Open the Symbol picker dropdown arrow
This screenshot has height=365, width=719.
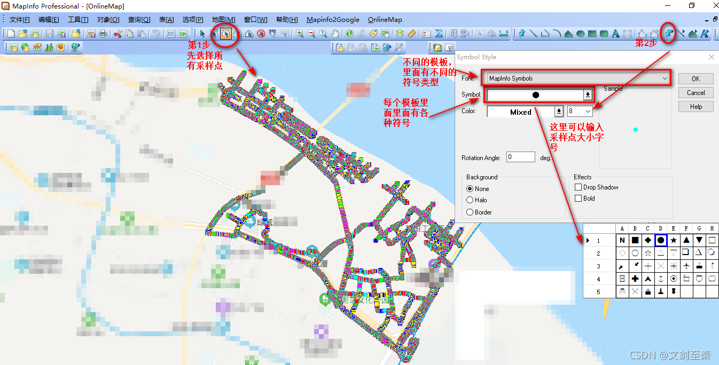588,95
